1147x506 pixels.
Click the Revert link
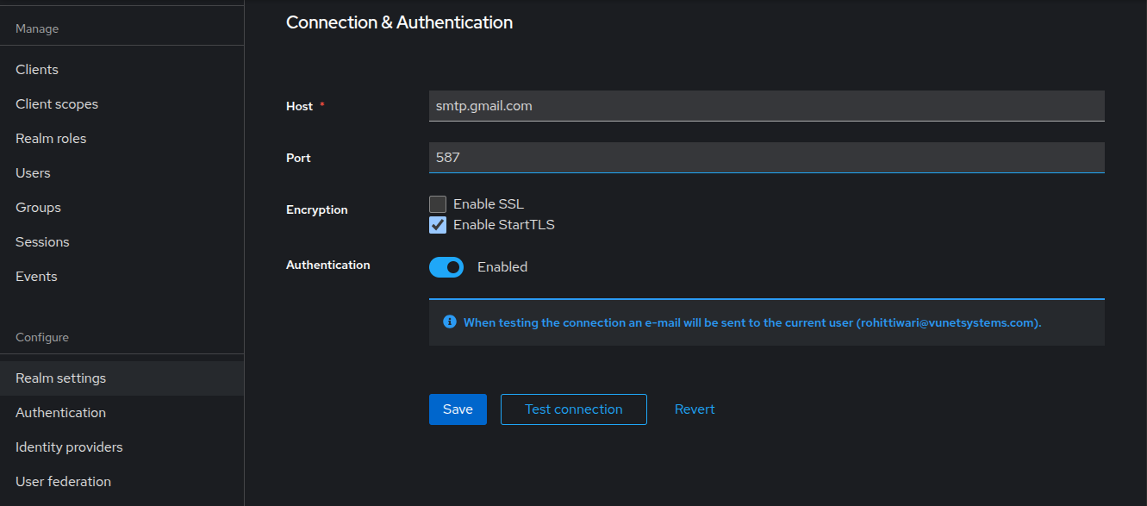[x=695, y=409]
